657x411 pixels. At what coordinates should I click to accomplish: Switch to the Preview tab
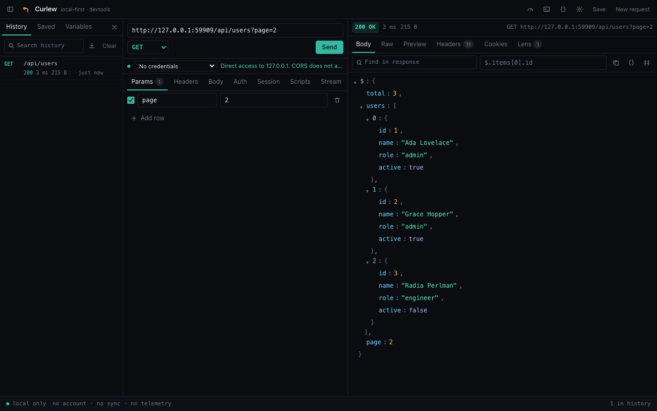tap(415, 44)
